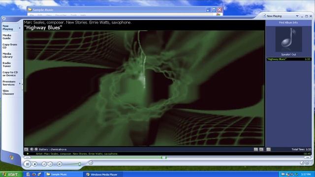Image resolution: width=315 pixels, height=177 pixels.
Task: Maximize the Sample Music window
Action: tap(214, 10)
